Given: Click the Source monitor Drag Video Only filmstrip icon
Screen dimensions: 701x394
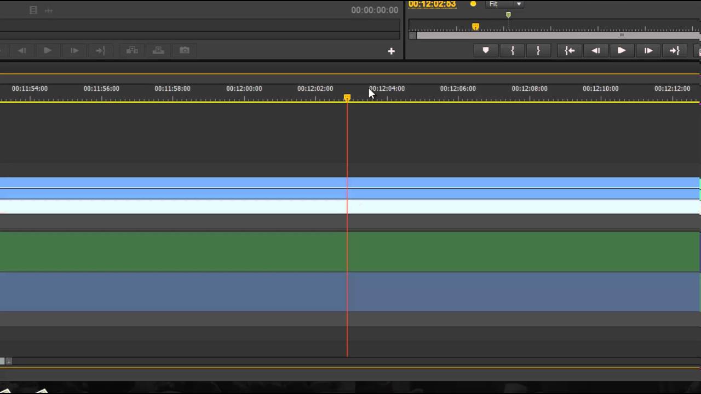Looking at the screenshot, I should [x=33, y=10].
